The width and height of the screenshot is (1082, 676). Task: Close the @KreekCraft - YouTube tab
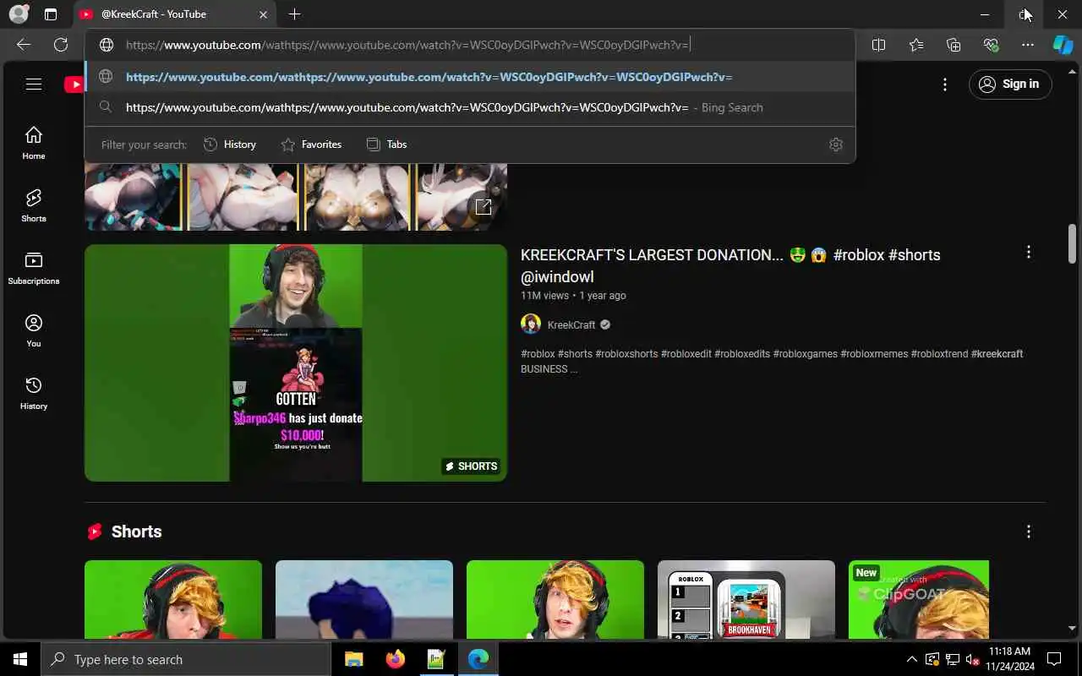pos(263,14)
